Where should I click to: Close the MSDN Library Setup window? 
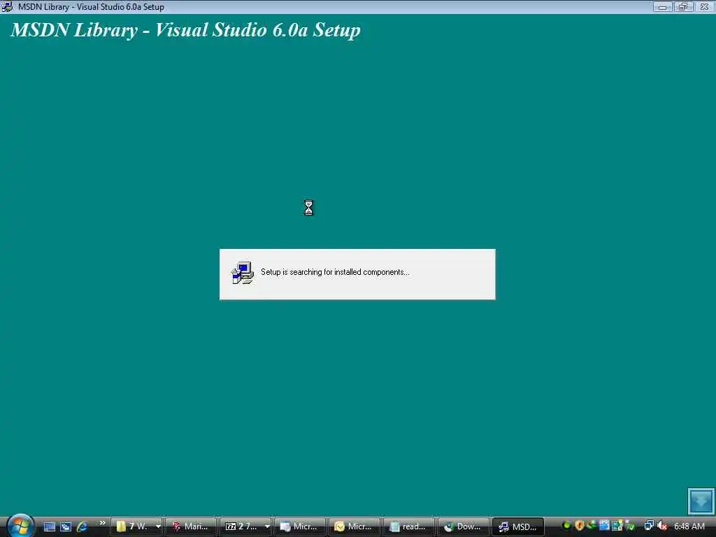(705, 7)
